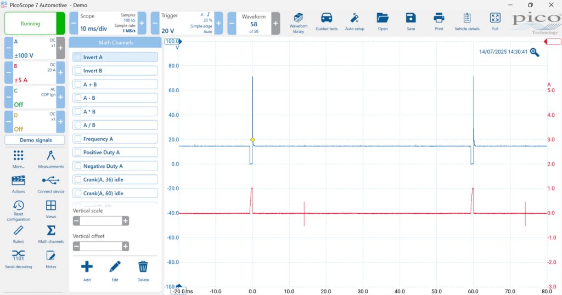Increase Scope timebase with plus button
562x295 pixels.
click(142, 23)
